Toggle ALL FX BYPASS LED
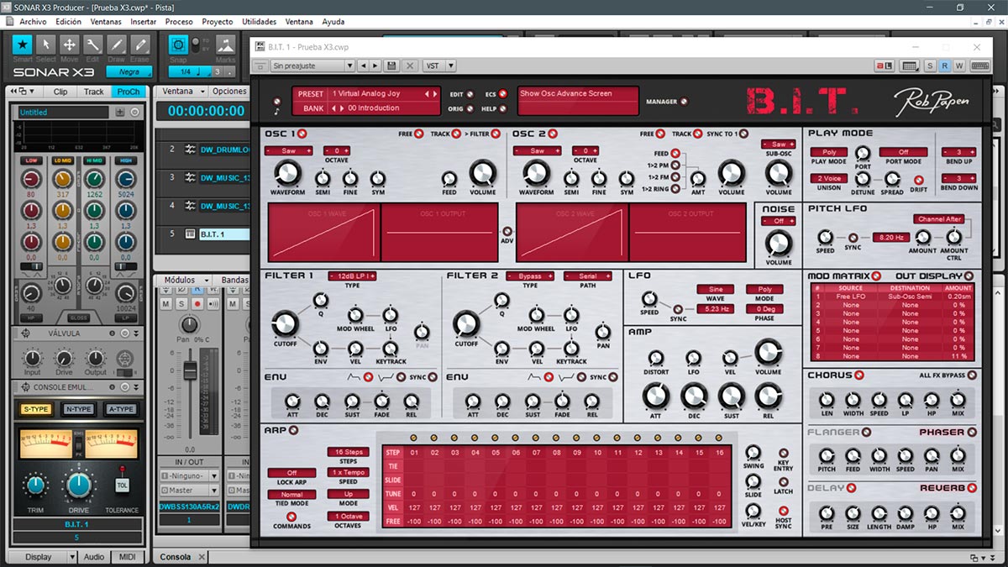 pos(970,375)
